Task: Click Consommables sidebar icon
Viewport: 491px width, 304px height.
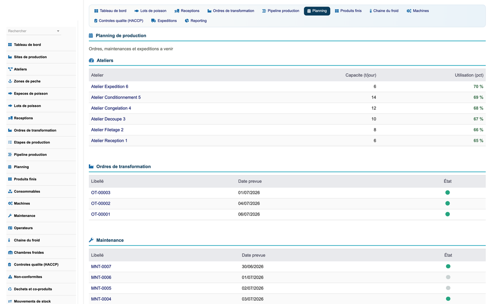Action: (10, 191)
